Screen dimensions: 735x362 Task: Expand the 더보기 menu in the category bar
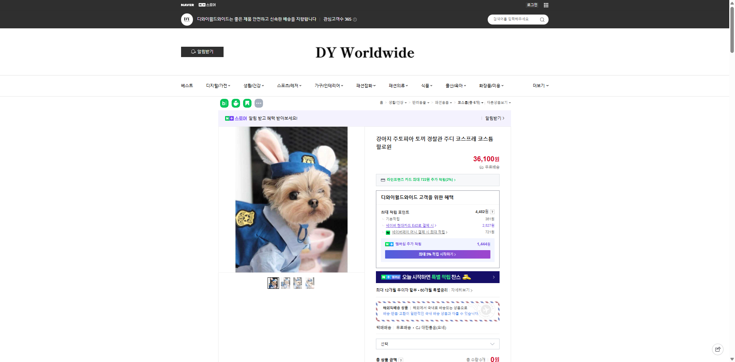540,85
